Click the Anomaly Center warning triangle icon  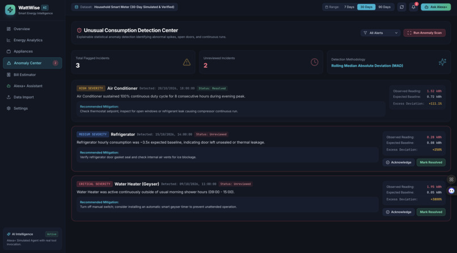click(9, 63)
